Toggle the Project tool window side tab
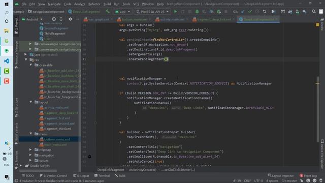This screenshot has height=183, width=325. click(x=16, y=26)
